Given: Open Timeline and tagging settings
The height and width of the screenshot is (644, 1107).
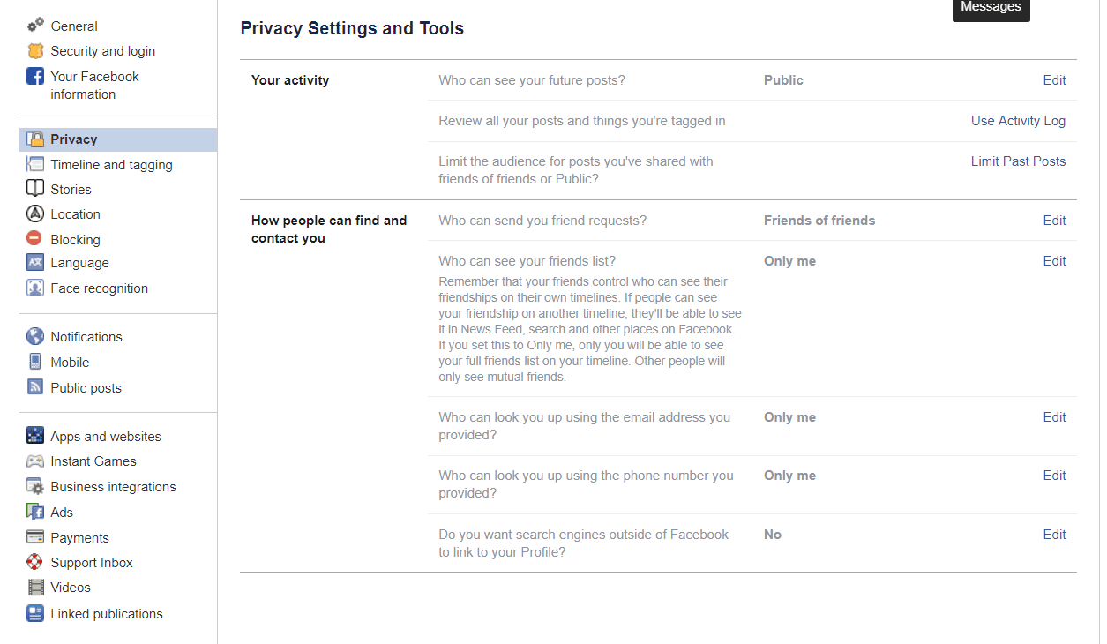Looking at the screenshot, I should tap(111, 165).
